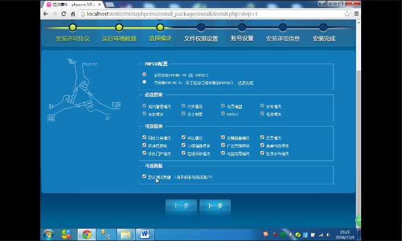Image resolution: width=402 pixels, height=241 pixels.
Task: Open the volume tray icon
Action: tap(328, 235)
